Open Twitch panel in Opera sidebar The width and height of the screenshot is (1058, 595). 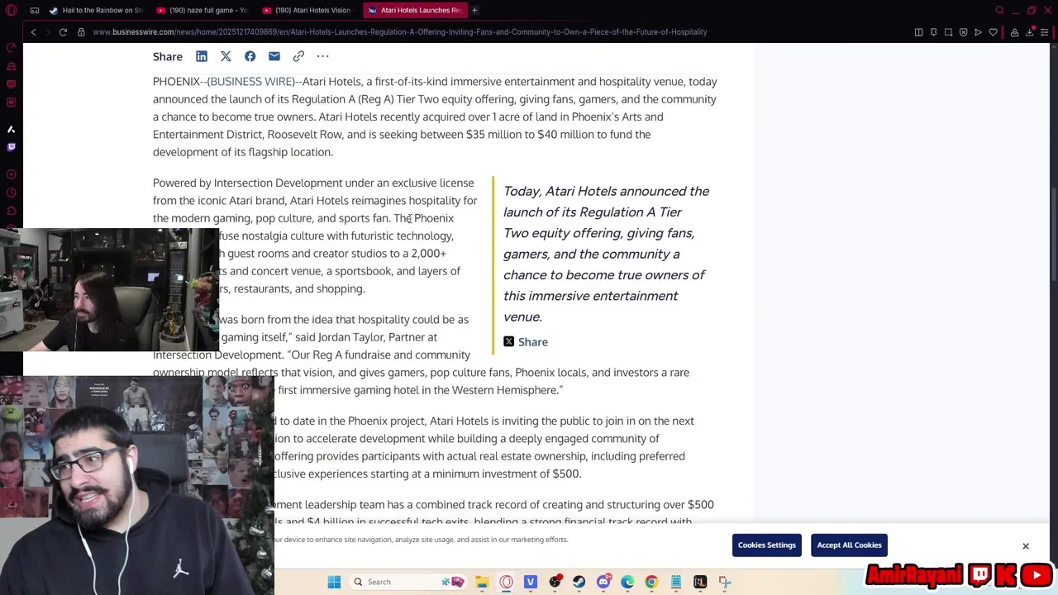[12, 147]
